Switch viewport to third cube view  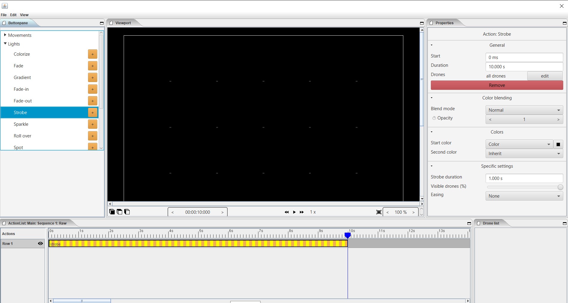point(127,212)
